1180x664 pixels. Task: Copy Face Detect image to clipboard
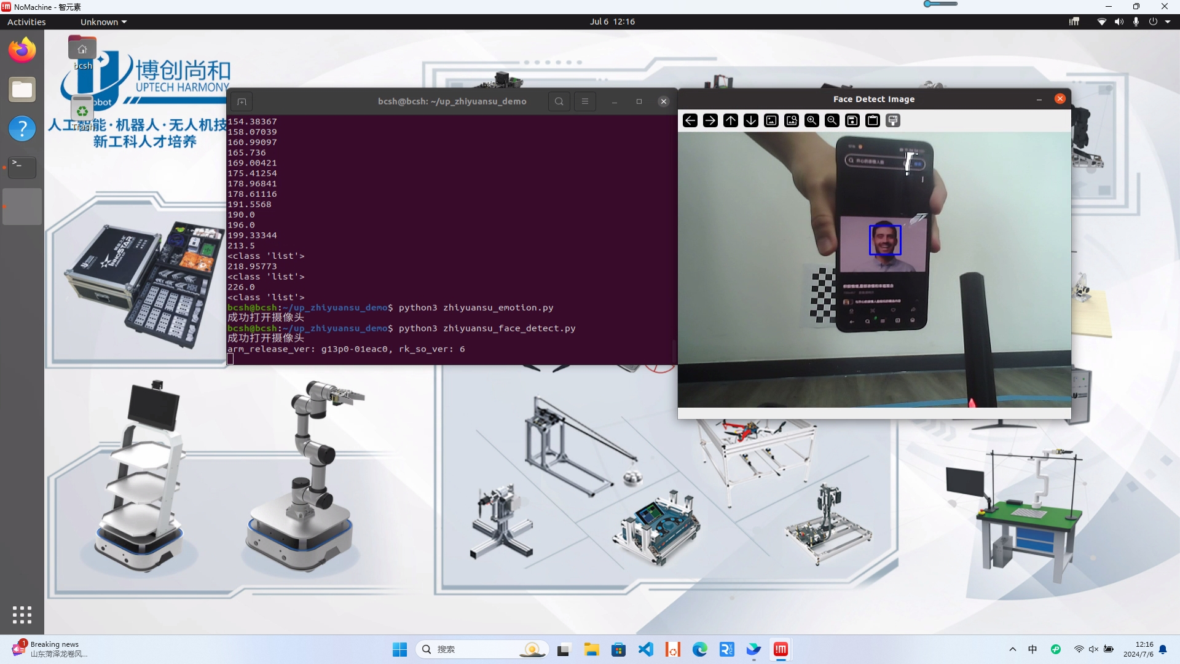click(x=873, y=121)
